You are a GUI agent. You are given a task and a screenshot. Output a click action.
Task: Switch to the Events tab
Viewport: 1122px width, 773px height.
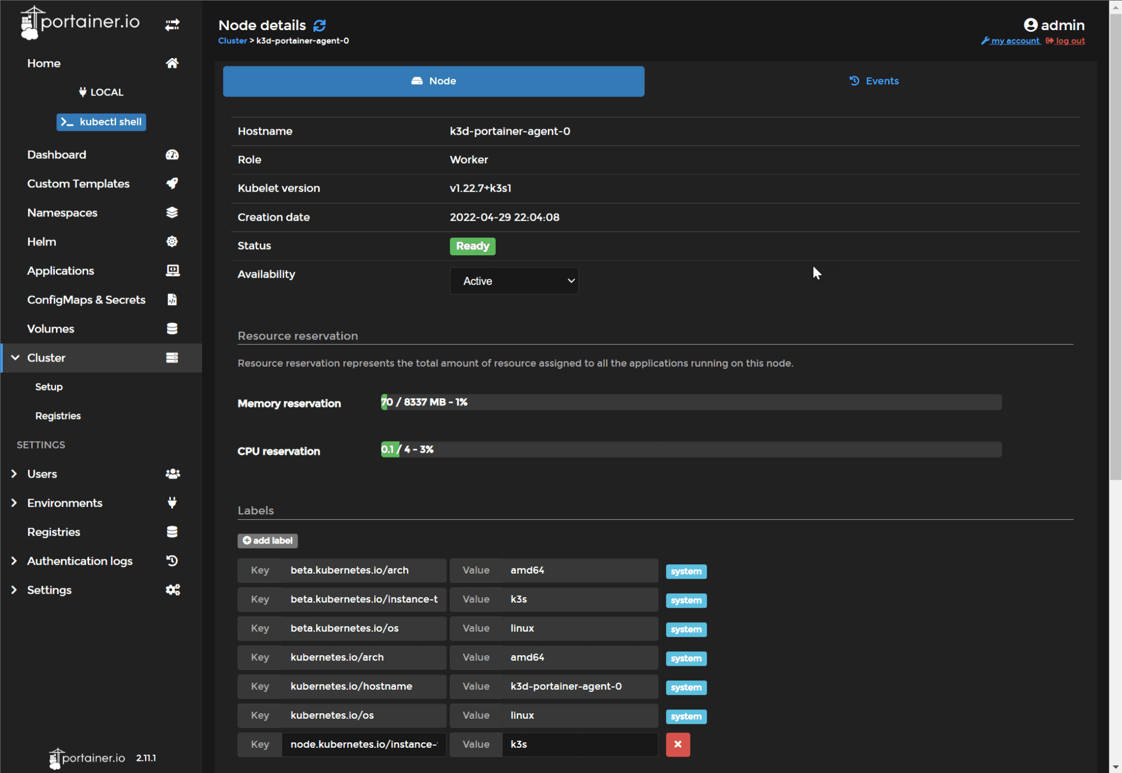click(874, 81)
